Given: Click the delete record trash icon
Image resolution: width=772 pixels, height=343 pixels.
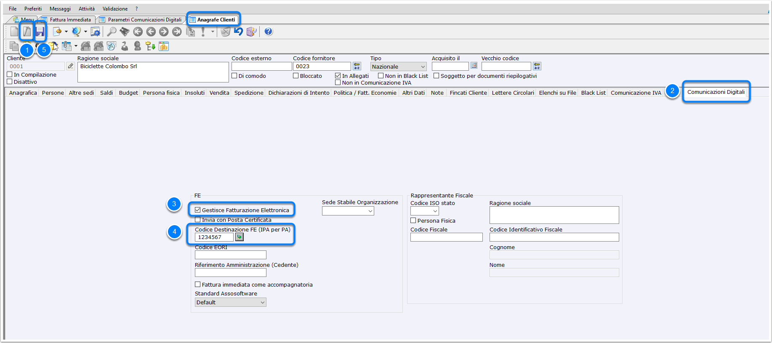Looking at the screenshot, I should (226, 32).
